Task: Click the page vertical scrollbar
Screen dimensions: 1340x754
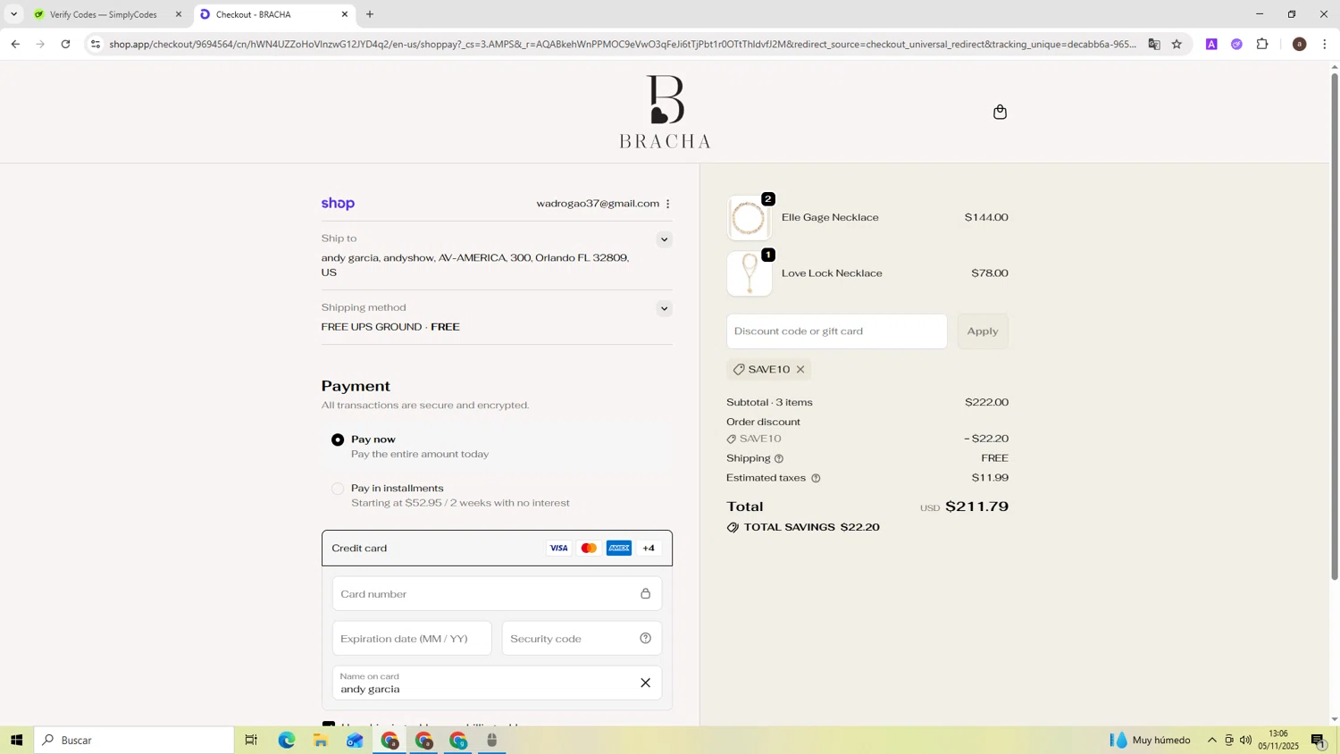Action: [x=1335, y=326]
